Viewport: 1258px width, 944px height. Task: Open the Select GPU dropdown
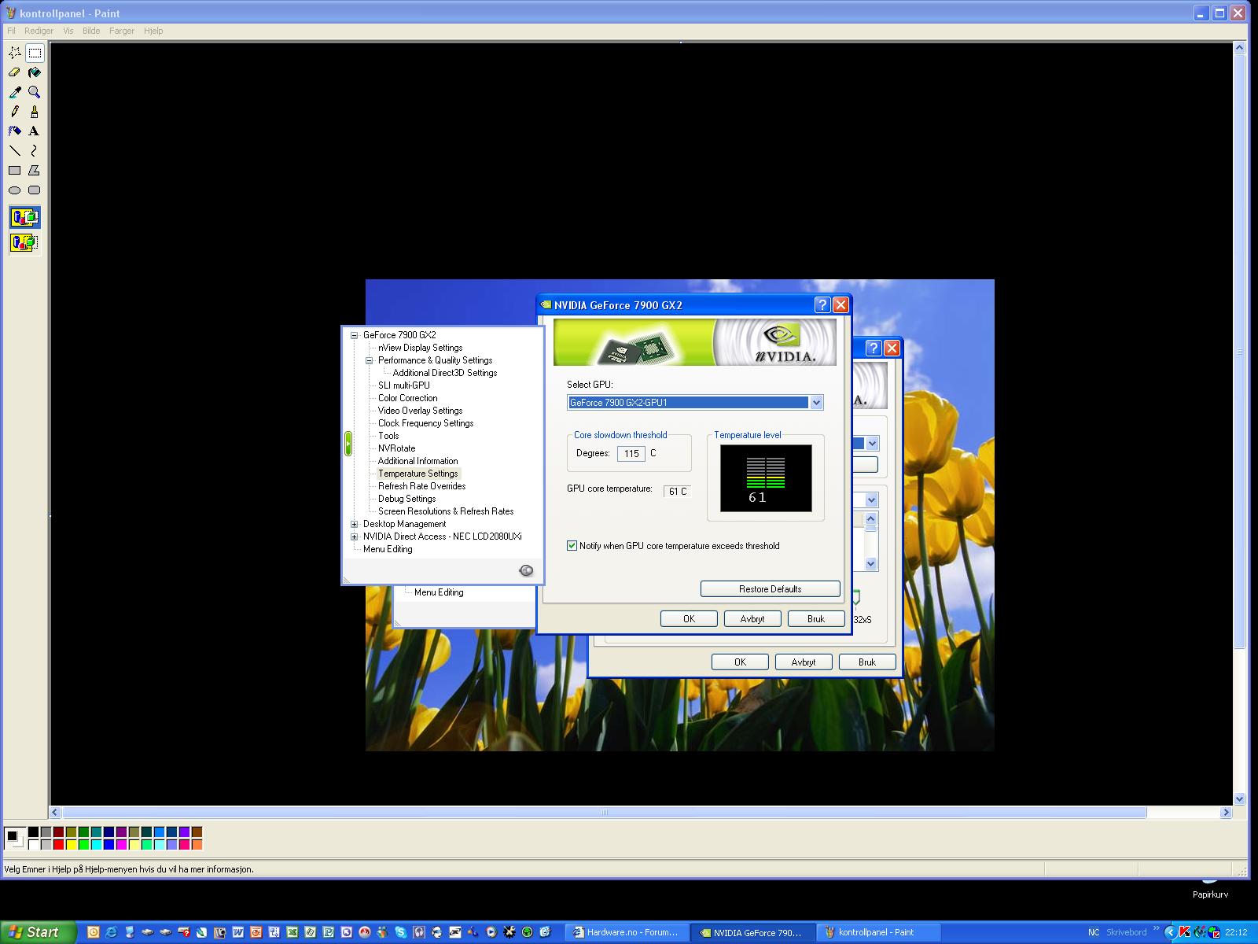tap(816, 403)
